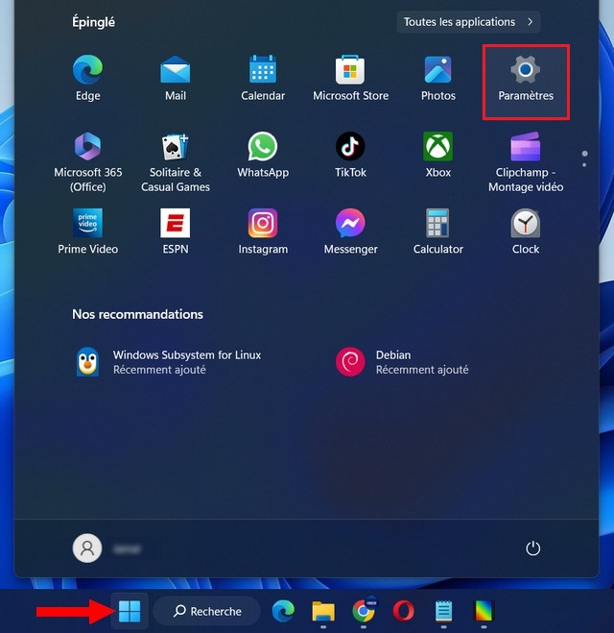Open Clipchamp - Montage vidéo
614x633 pixels.
[x=526, y=162]
